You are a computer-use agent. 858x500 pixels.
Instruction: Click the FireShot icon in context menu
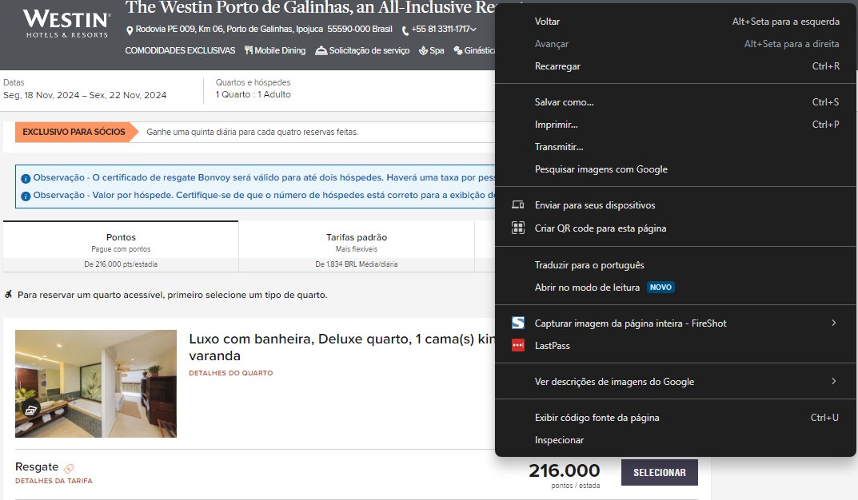(x=517, y=323)
